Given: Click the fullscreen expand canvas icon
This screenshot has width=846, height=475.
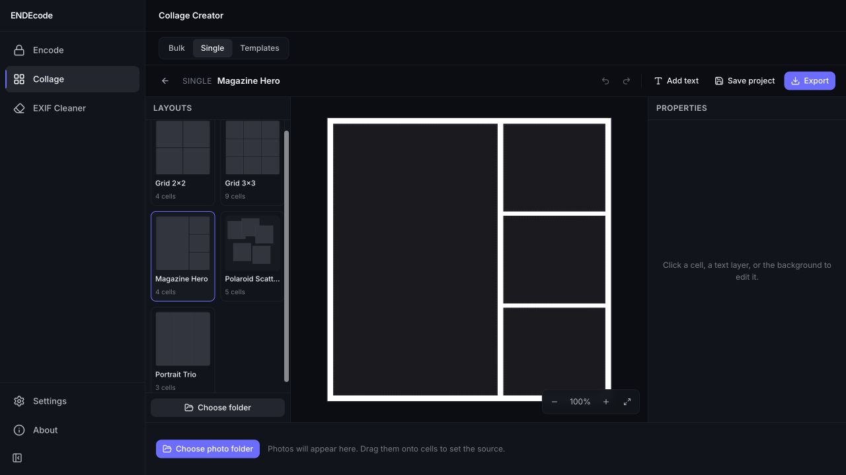Looking at the screenshot, I should pyautogui.click(x=627, y=402).
